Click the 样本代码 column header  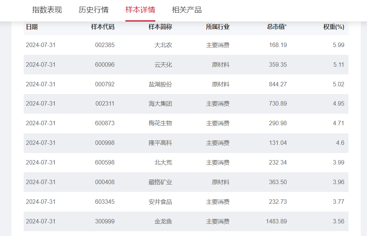tap(103, 27)
